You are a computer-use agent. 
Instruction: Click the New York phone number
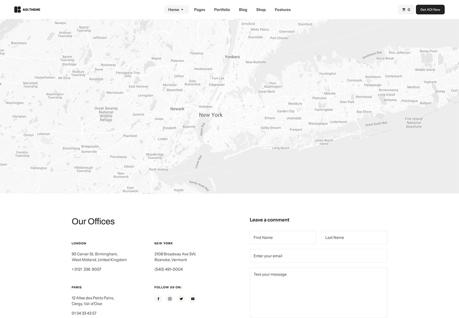(168, 269)
